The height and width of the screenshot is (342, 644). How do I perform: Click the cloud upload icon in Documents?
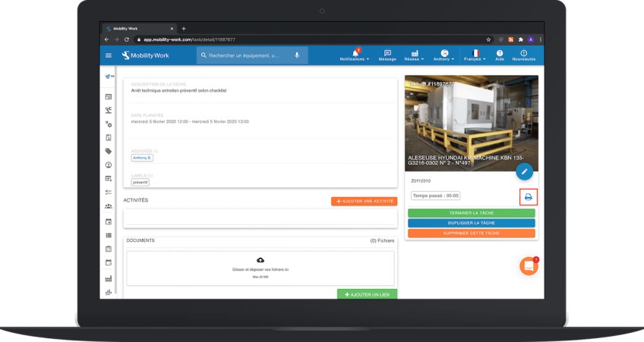tap(260, 260)
